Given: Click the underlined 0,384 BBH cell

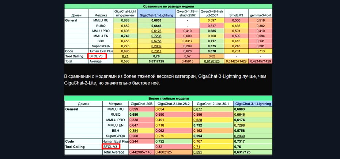Looking at the screenshot, I should pyautogui.click(x=141, y=131).
